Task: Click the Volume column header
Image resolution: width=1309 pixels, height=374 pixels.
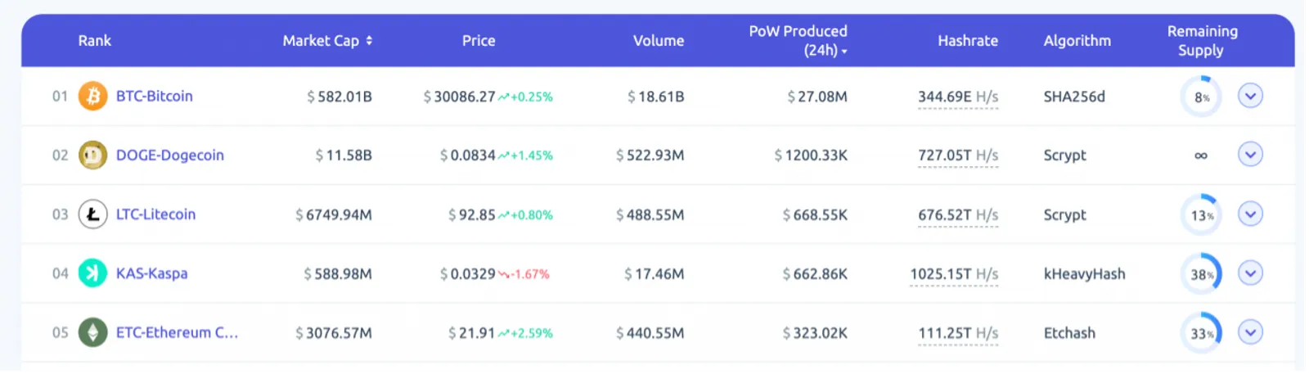Action: pos(659,40)
